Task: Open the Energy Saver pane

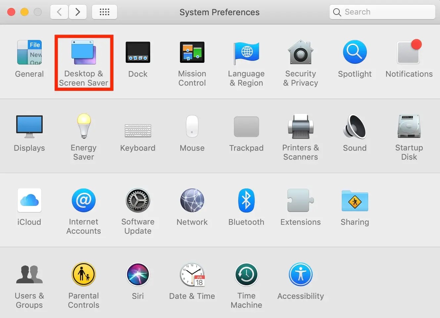Action: click(x=84, y=127)
